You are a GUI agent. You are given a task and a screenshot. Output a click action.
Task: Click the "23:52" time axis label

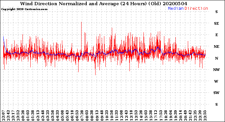[x=18, y=115]
